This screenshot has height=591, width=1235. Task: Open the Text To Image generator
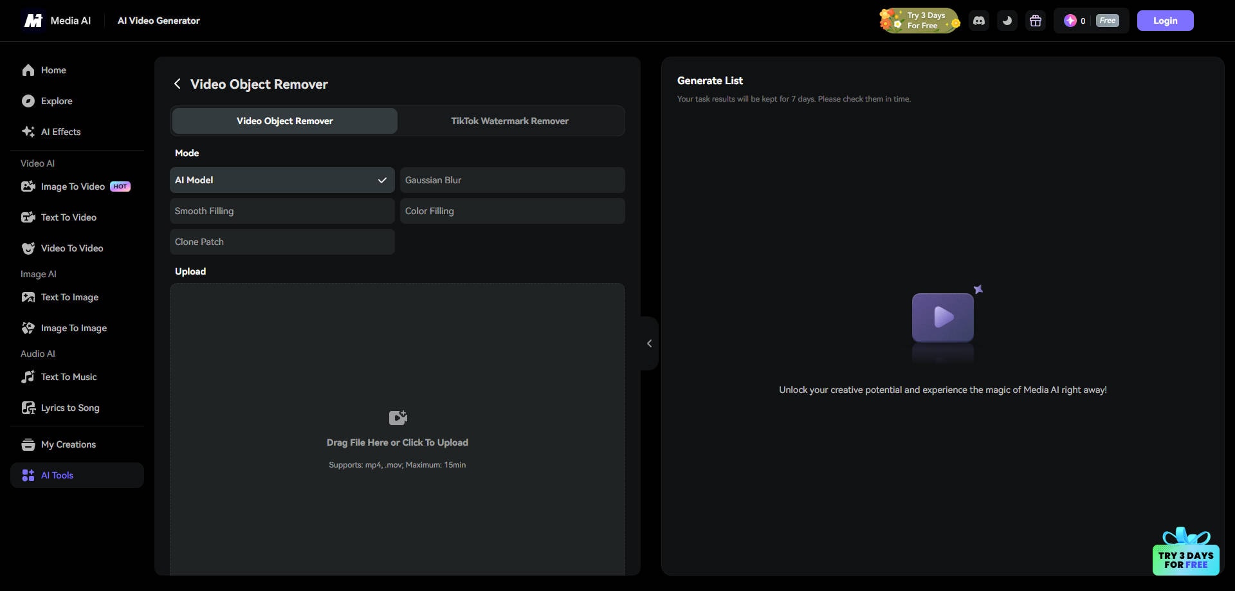69,296
